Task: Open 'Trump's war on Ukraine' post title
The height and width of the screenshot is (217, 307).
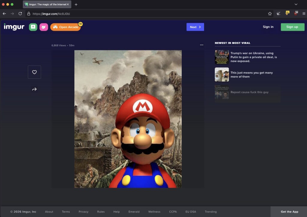Action: (254, 57)
